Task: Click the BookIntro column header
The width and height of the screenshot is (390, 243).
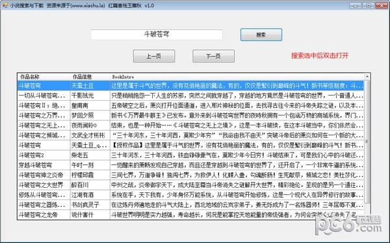Action: coord(237,77)
